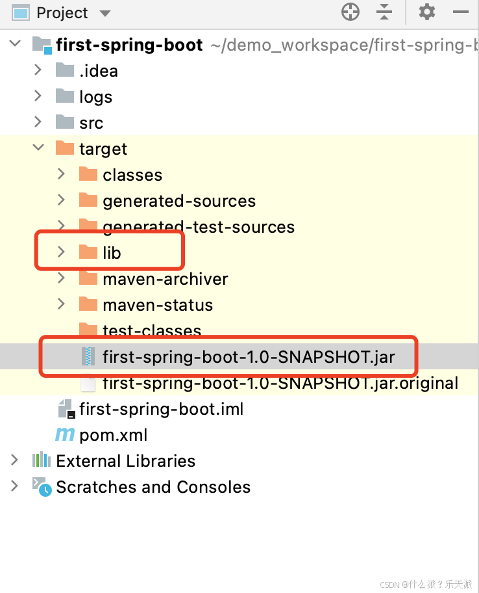Select the classes folder

(x=132, y=174)
